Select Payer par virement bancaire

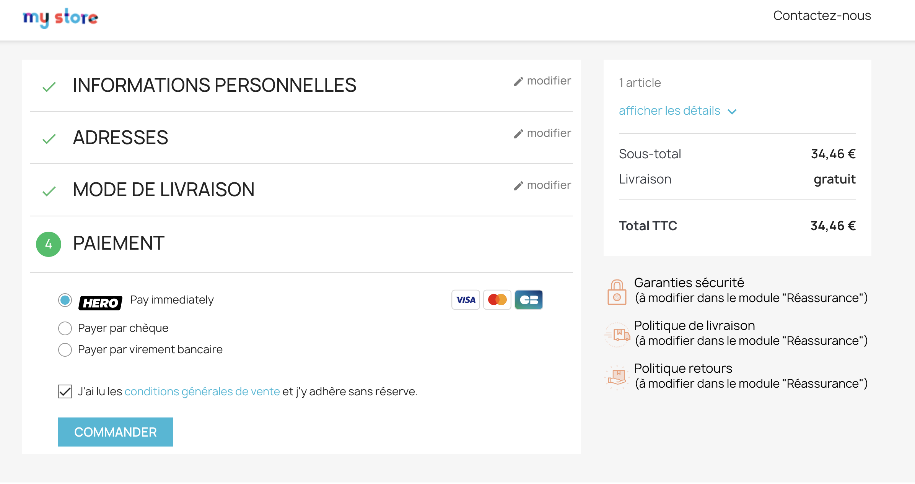pyautogui.click(x=65, y=349)
